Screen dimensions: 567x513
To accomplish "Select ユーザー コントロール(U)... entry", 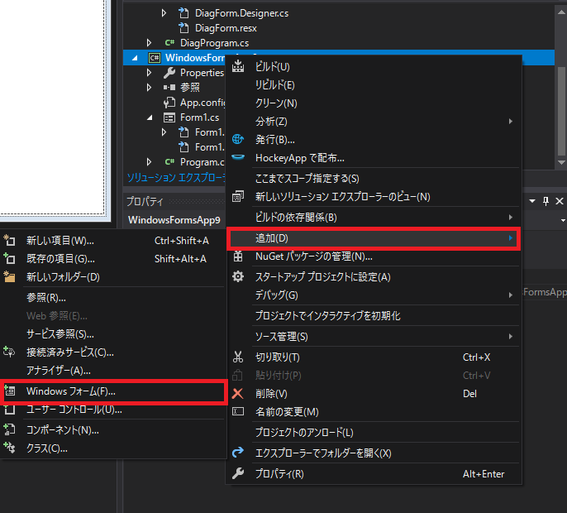I will 113,410.
